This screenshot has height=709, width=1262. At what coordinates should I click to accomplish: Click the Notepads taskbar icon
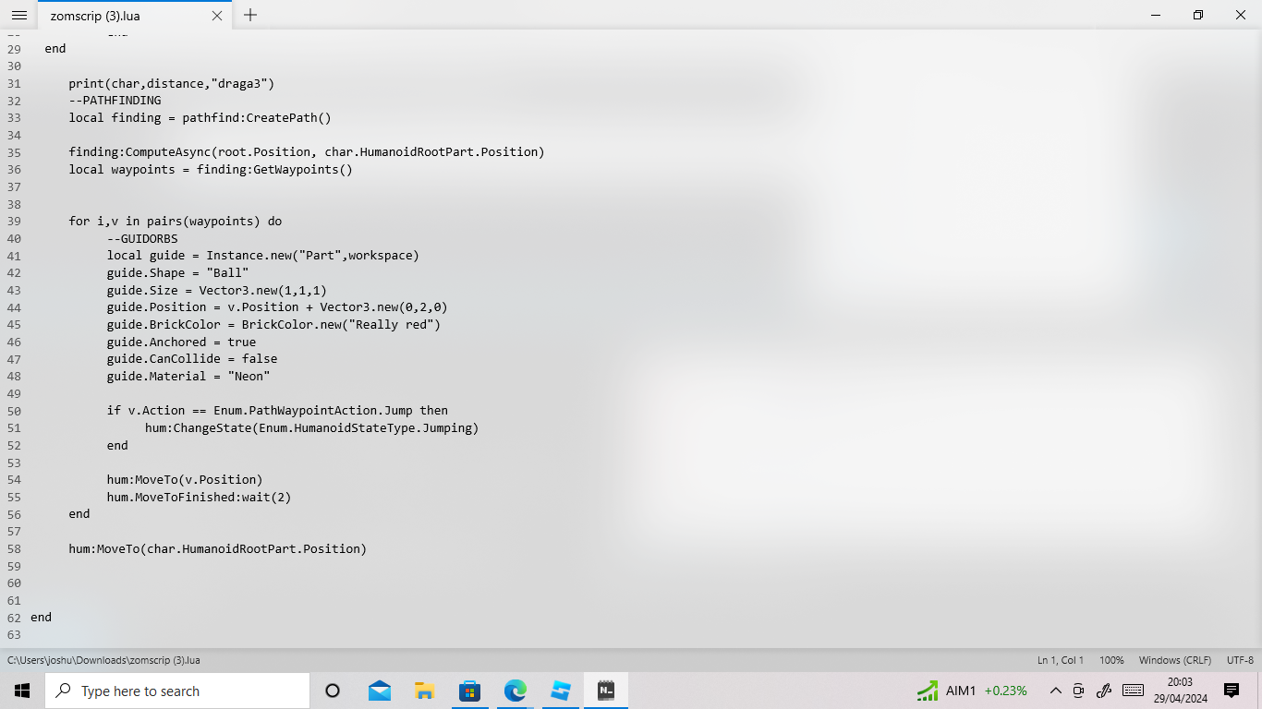click(606, 691)
